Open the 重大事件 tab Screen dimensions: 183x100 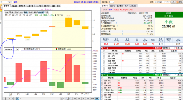(x=120, y=6)
